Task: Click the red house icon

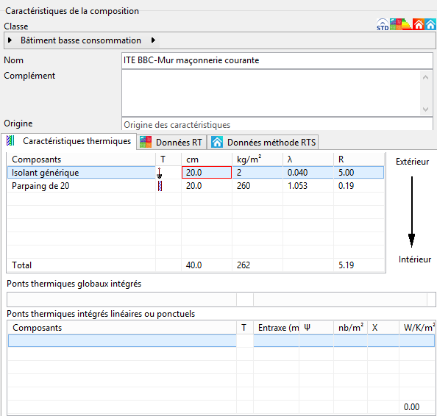Action: pos(419,24)
